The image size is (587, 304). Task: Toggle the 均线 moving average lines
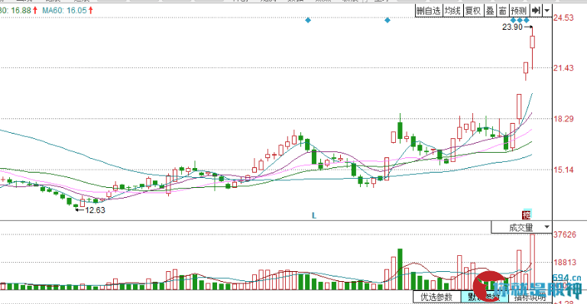coord(452,11)
